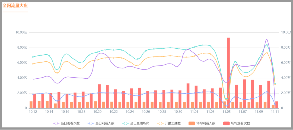Select the 全网流量大盘 tab
This screenshot has height=130, width=293.
15,6
